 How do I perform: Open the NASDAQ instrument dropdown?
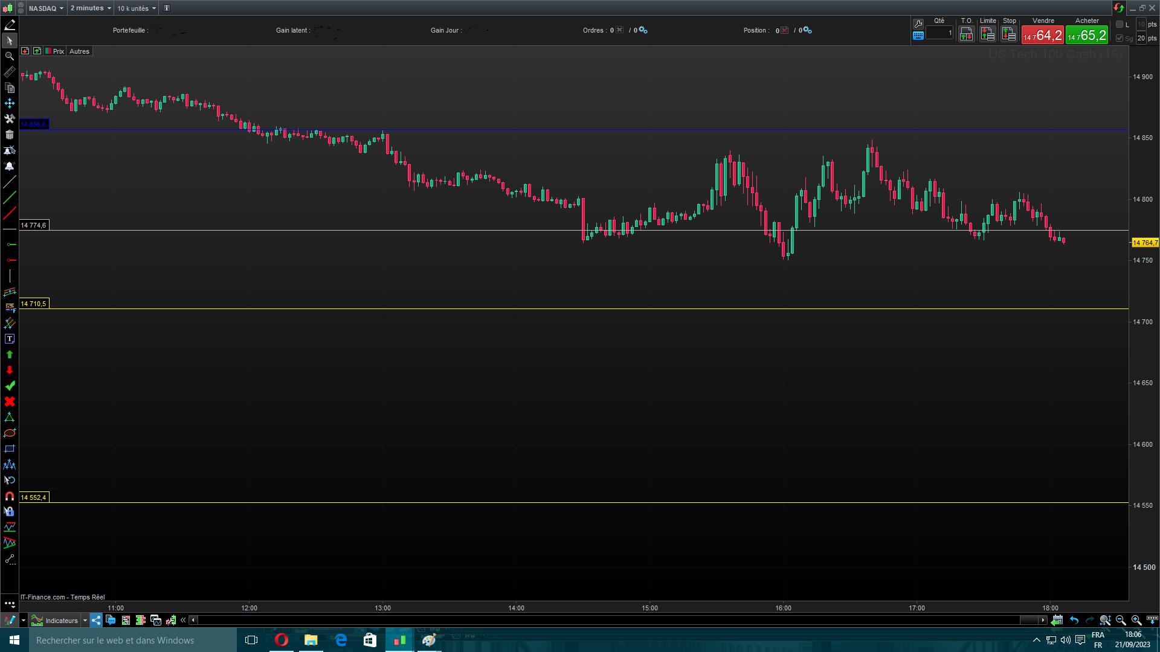point(47,8)
